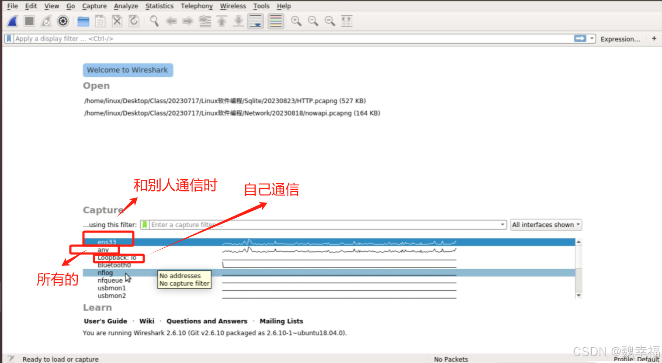662x363 pixels.
Task: Jump to first packet icon
Action: [222, 21]
